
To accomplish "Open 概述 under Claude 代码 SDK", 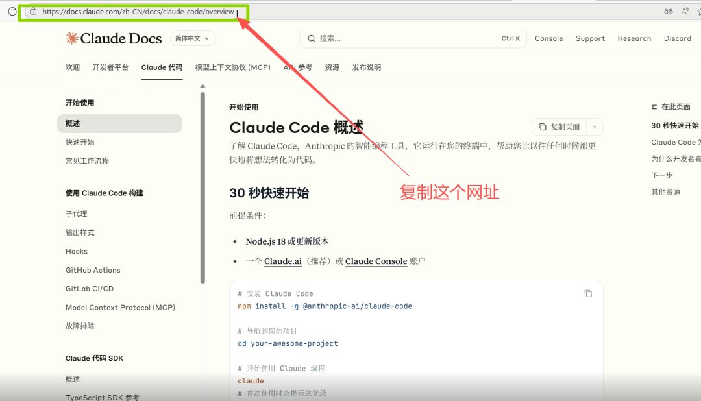I will (73, 379).
